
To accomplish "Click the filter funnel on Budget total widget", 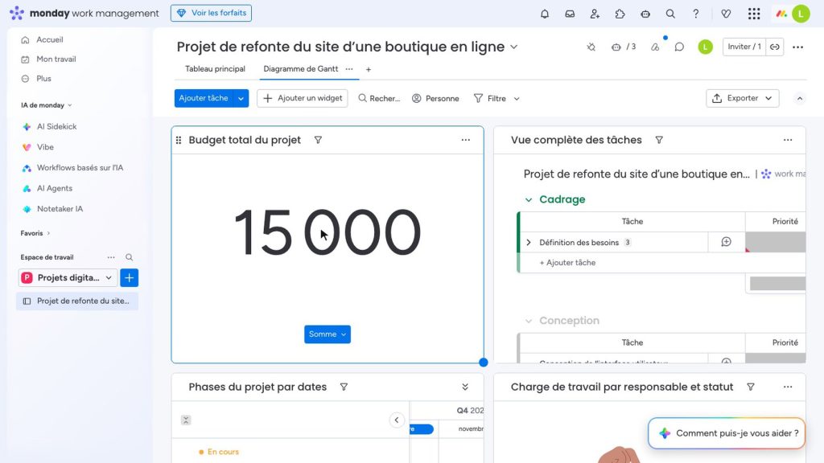I will [x=318, y=140].
